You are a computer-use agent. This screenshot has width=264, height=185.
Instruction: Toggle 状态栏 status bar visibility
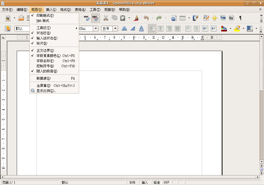[54, 33]
